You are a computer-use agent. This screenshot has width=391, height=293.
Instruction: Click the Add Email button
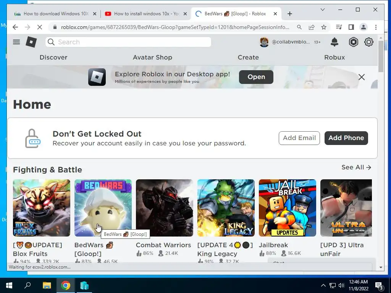[x=299, y=138]
